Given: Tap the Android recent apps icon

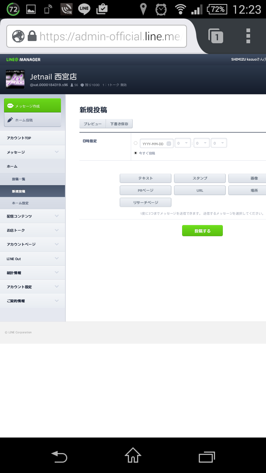Looking at the screenshot, I should [207, 457].
